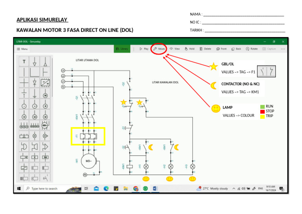Toggle the green Library button

point(122,49)
